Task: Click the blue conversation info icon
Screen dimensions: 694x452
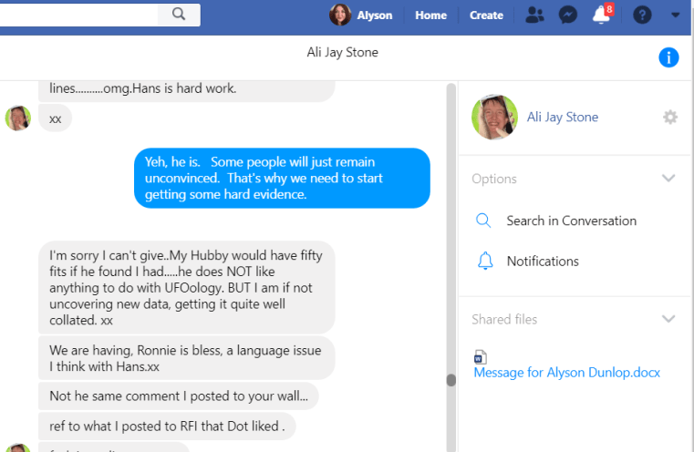Action: [668, 57]
